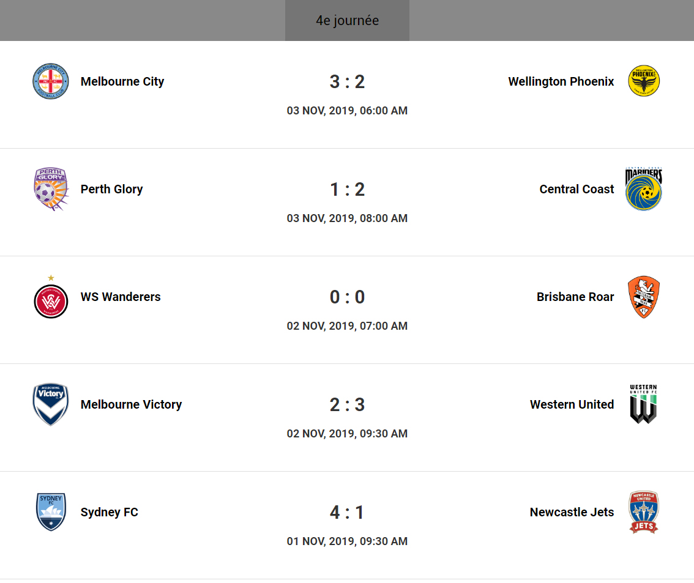Click the Melbourne Victory club shield

tap(50, 404)
